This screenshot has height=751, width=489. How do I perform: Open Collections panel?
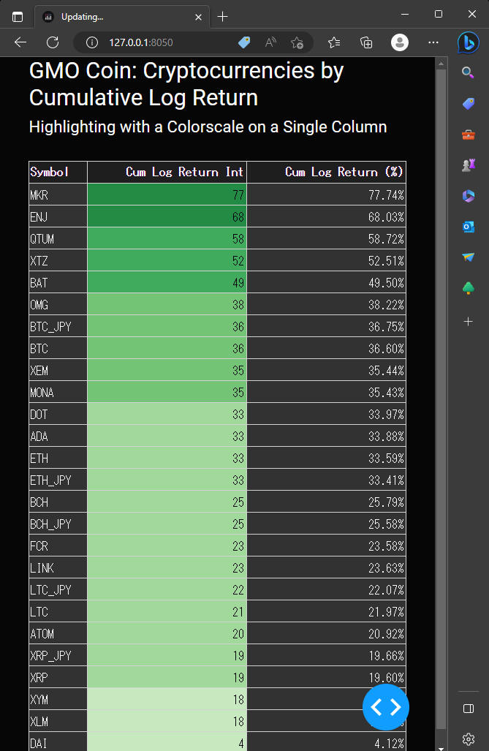(x=366, y=42)
